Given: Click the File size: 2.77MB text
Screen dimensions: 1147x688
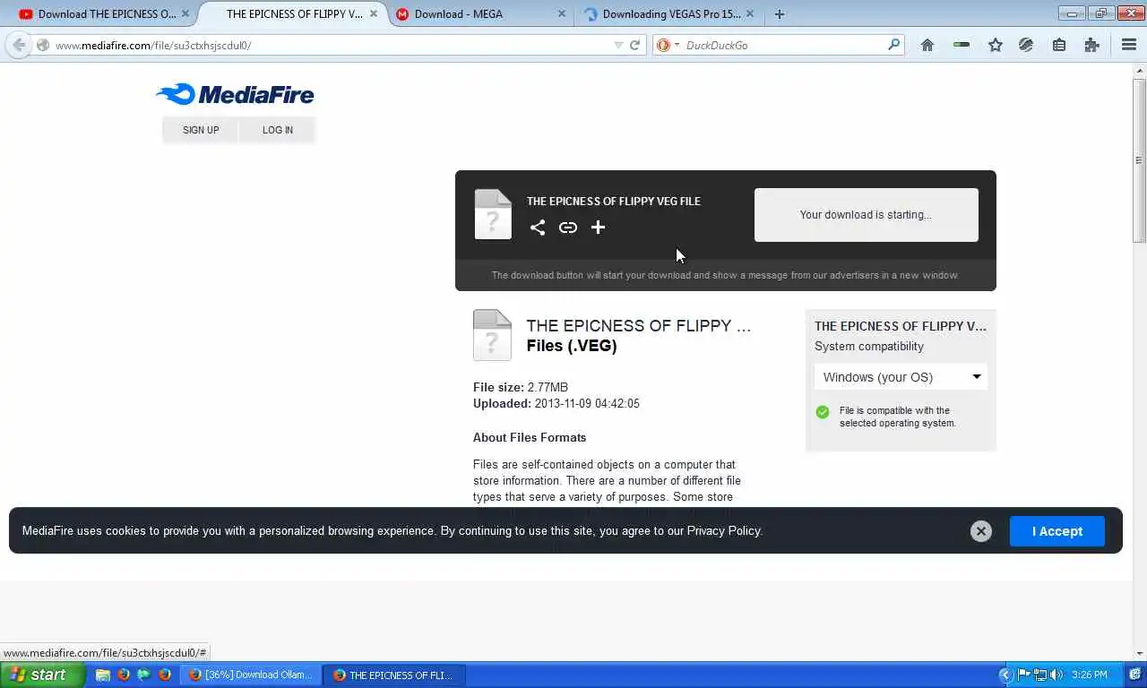Looking at the screenshot, I should point(521,388).
